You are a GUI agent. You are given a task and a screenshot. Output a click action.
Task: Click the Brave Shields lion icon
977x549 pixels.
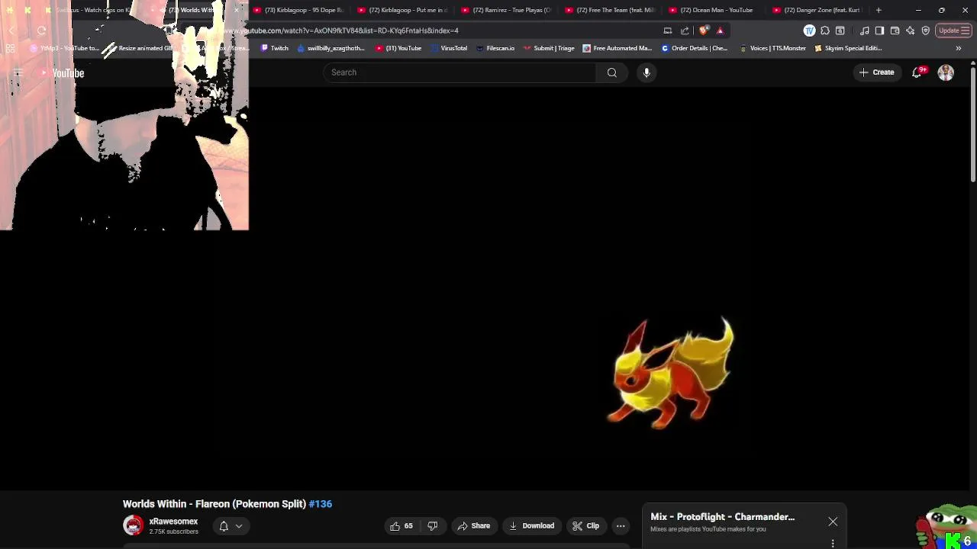point(704,30)
